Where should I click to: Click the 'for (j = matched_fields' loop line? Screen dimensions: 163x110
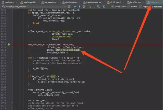pyautogui.click(x=55, y=58)
